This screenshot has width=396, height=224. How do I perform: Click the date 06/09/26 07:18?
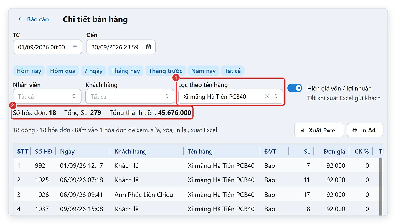point(82,180)
